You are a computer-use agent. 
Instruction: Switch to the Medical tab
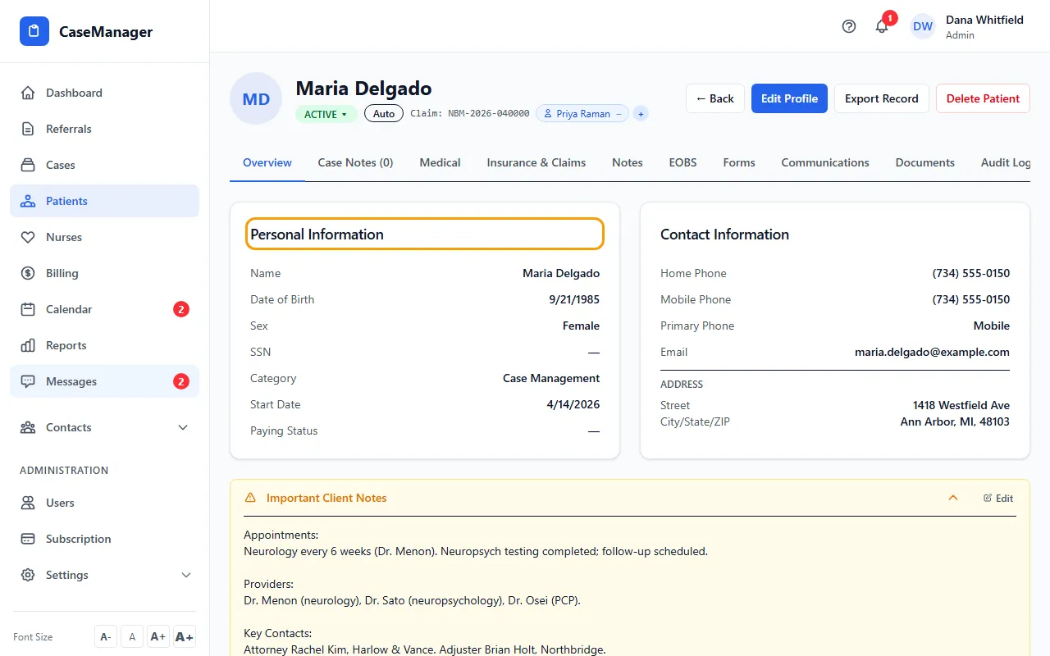pos(440,162)
